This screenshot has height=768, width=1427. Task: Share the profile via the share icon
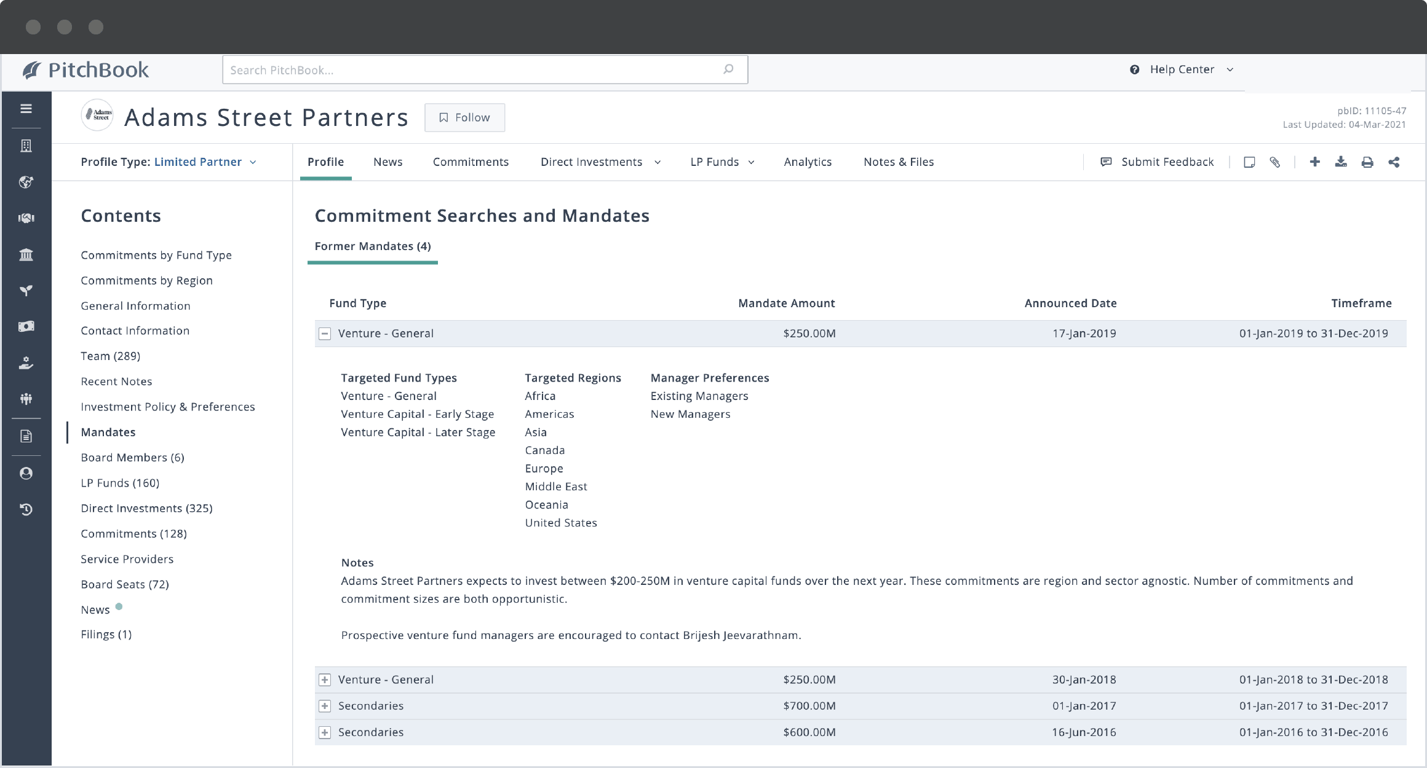1394,162
